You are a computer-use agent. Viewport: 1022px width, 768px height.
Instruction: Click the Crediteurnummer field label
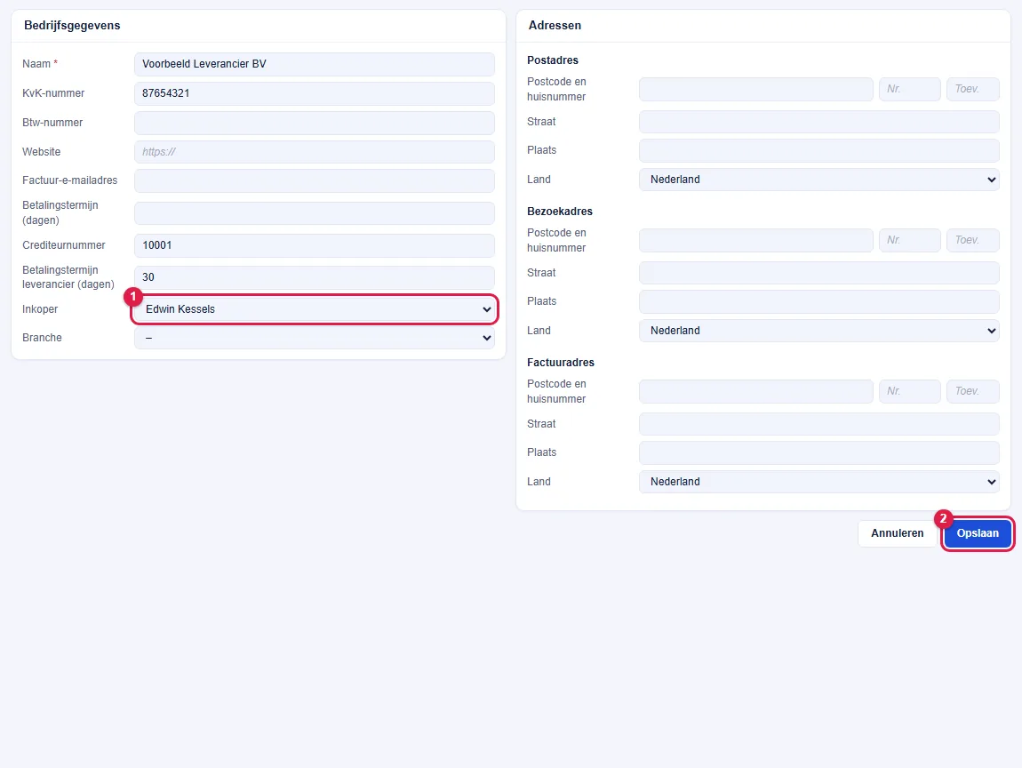tap(64, 245)
